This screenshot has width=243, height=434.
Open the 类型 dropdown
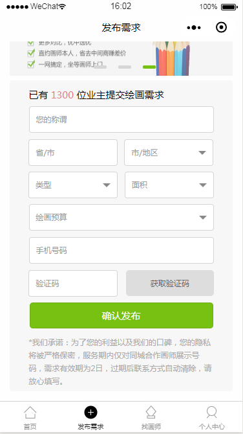(73, 185)
